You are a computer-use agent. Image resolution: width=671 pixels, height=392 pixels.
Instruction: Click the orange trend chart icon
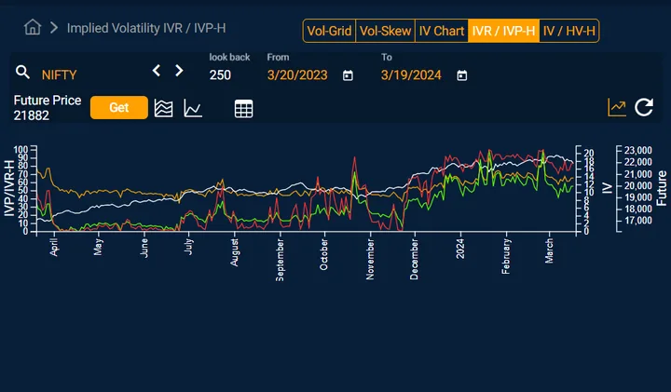tap(617, 107)
